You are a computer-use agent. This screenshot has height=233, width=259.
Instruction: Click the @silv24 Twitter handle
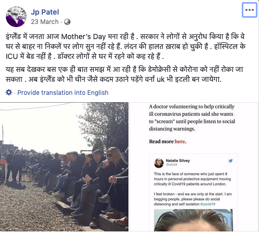click(x=171, y=165)
